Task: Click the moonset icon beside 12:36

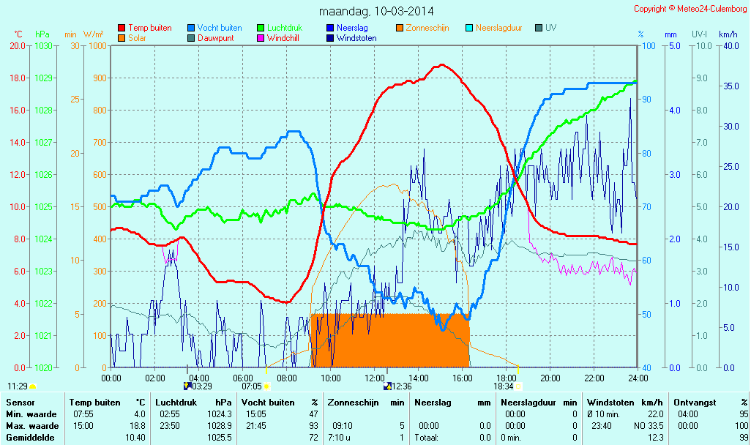Action: [386, 386]
